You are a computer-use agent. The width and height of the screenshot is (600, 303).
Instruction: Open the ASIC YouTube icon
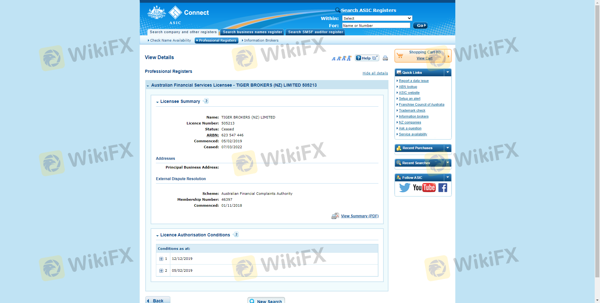pyautogui.click(x=424, y=188)
